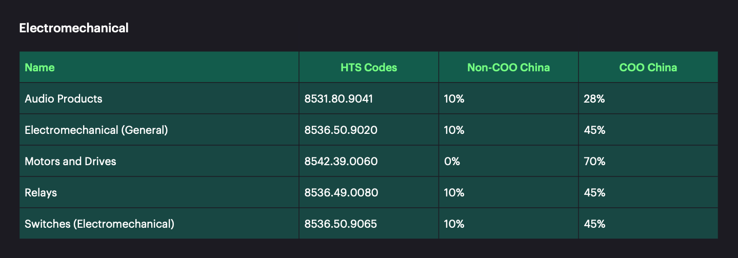Click HTS code 8536.49.0080

[x=341, y=192]
